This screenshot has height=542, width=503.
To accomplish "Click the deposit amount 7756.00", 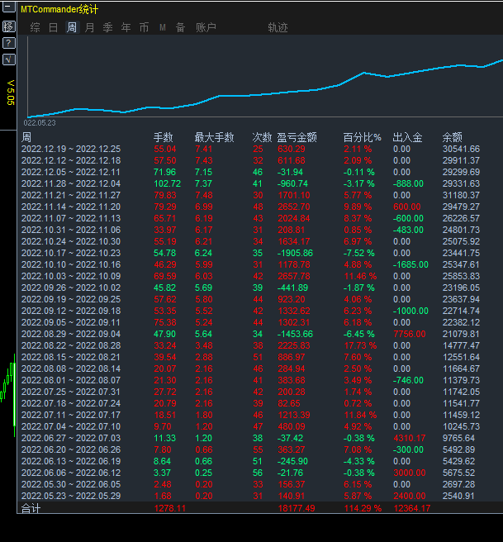I will pos(410,334).
